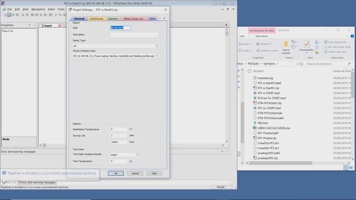Select the file PCF-a-Start01.ctp
The width and height of the screenshot is (356, 200).
coord(268,88)
